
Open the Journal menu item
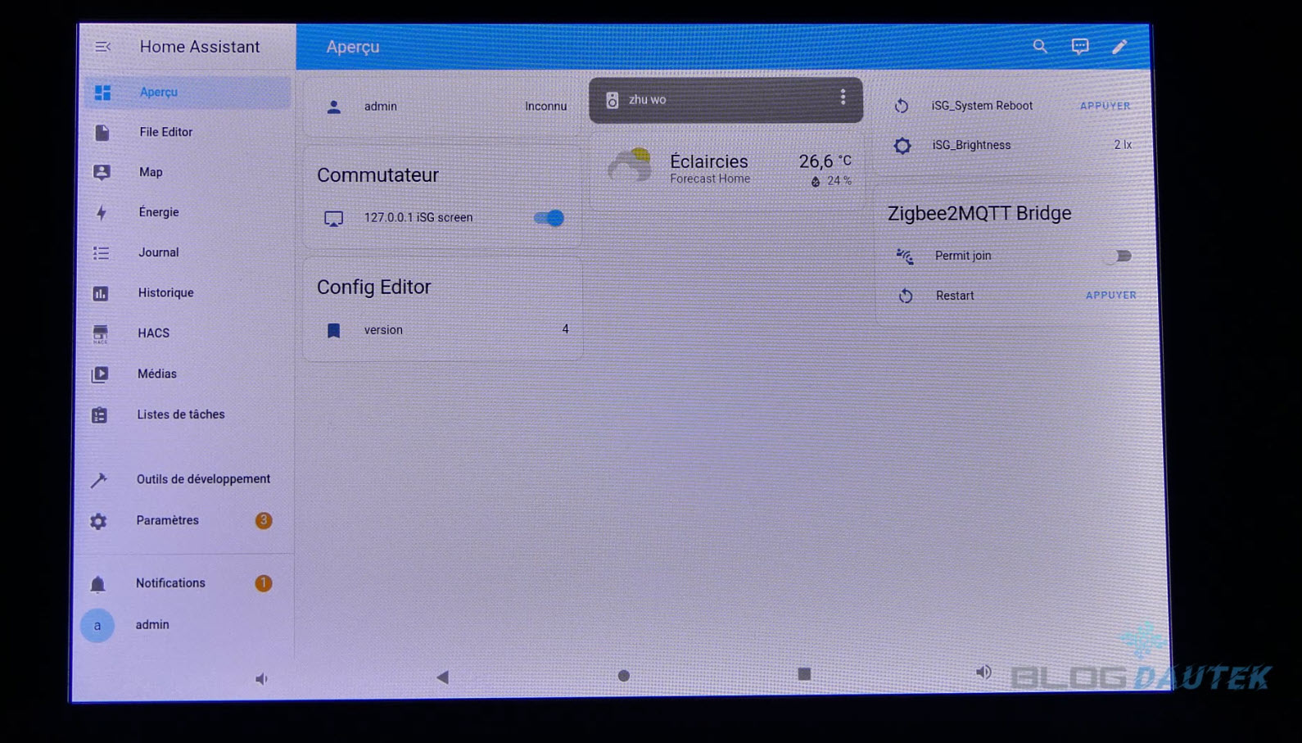[158, 252]
